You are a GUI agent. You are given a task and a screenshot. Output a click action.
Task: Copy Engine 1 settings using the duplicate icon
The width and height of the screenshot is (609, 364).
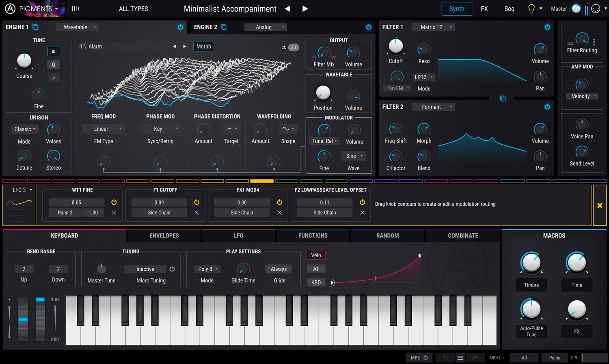(35, 27)
